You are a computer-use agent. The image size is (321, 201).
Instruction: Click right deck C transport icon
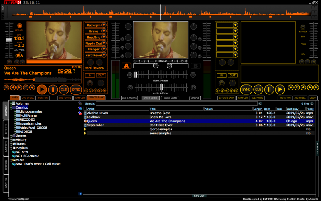297,88
